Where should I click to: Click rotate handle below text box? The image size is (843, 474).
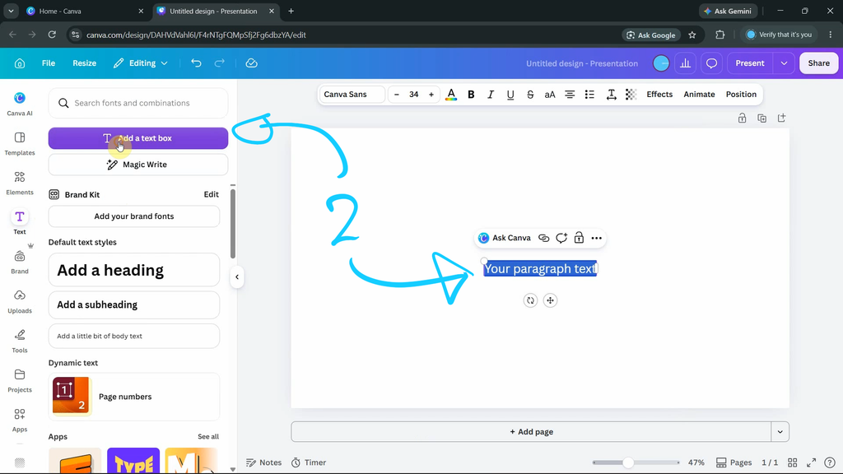(x=531, y=300)
